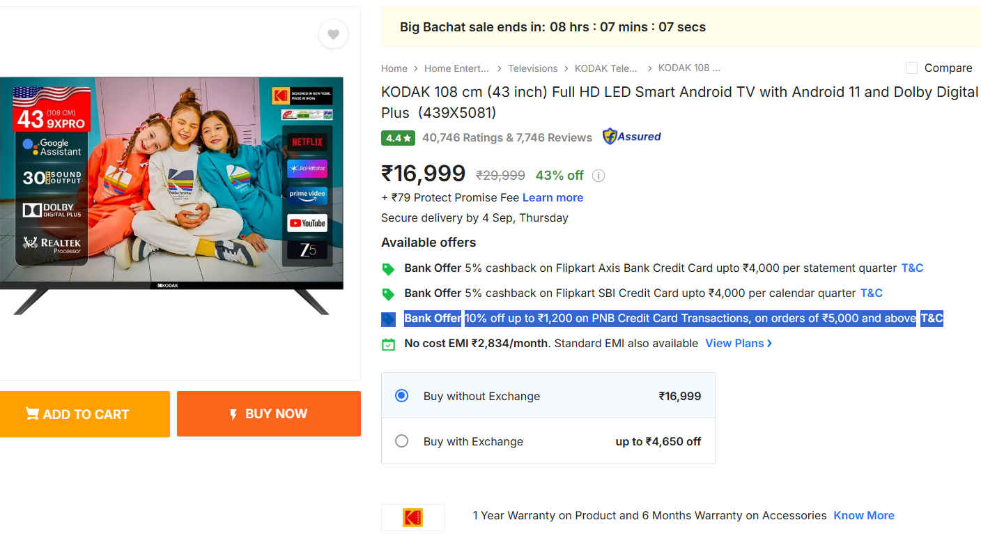Select Buy with Exchange option
This screenshot has width=981, height=543.
tap(402, 441)
